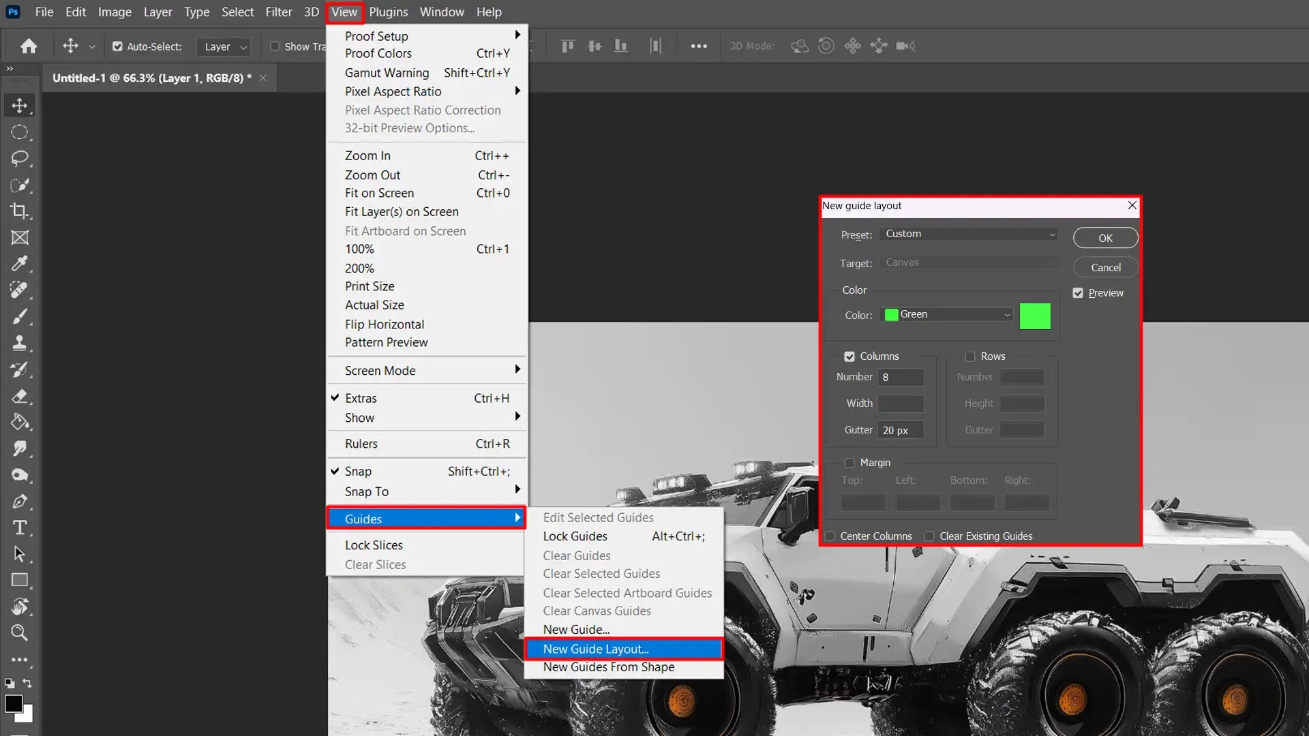Enable the Margin checkbox

pos(849,463)
